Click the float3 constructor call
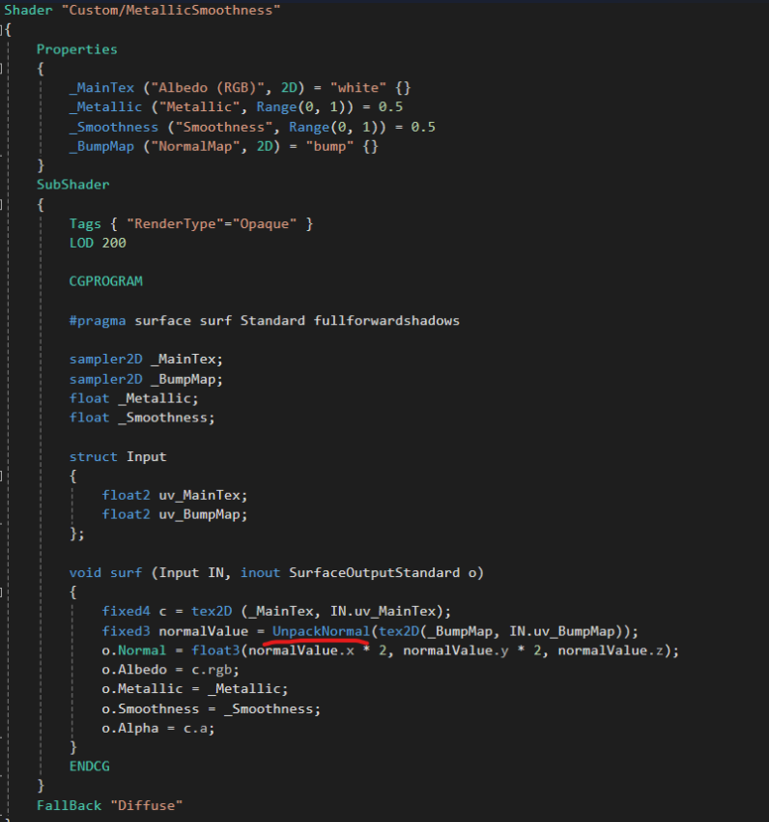This screenshot has width=769, height=822. click(215, 650)
